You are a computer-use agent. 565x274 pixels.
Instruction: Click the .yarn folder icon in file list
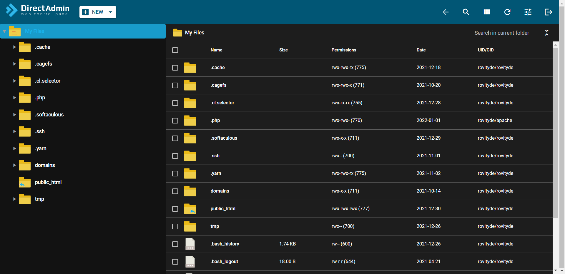coord(190,173)
